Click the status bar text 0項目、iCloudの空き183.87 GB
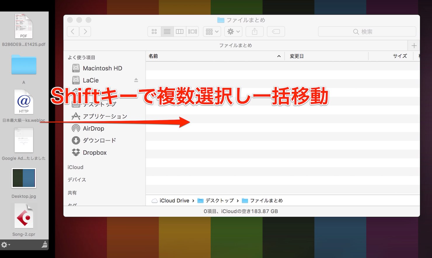The width and height of the screenshot is (432, 258). click(241, 211)
